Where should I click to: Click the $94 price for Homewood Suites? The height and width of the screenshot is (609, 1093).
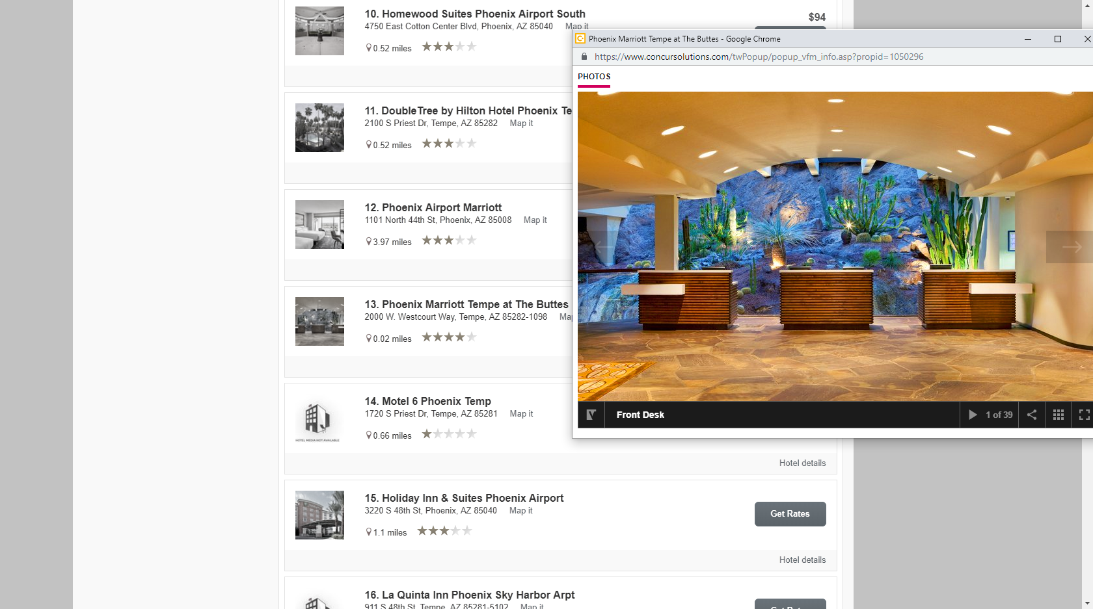pos(817,18)
